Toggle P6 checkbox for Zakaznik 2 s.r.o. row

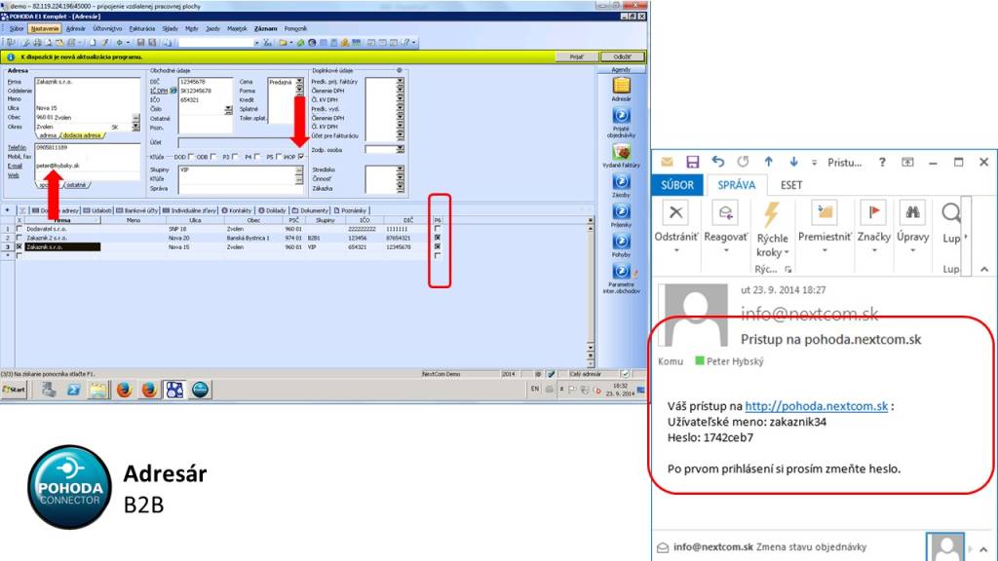click(438, 238)
